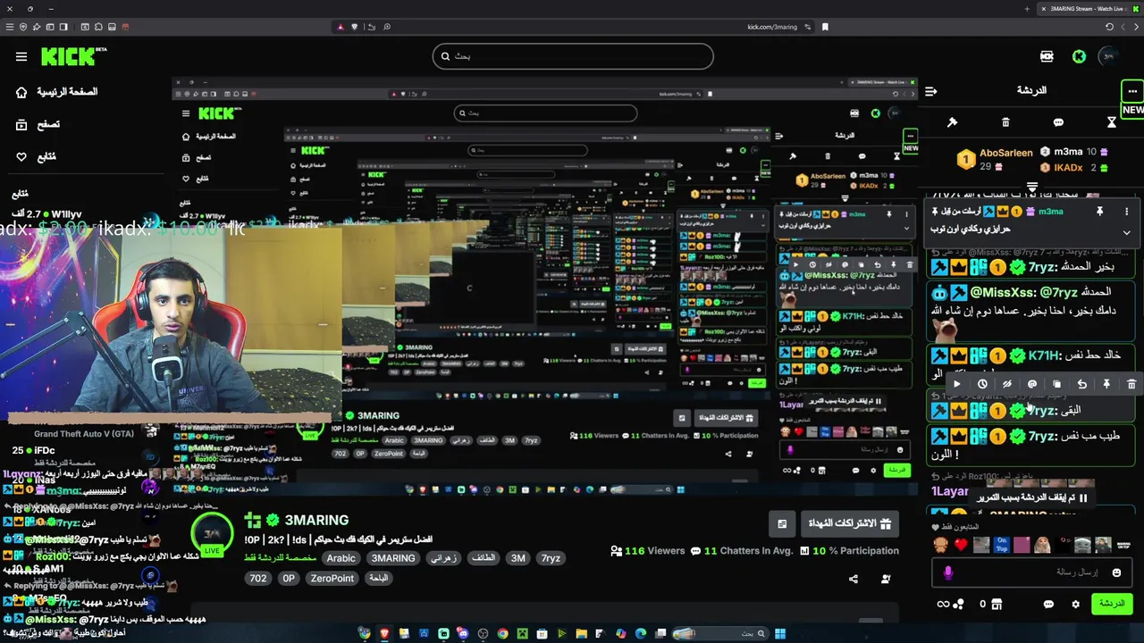This screenshot has width=1144, height=643.
Task: Open the hamburger menu beside the Kick logo
Action: pos(21,56)
